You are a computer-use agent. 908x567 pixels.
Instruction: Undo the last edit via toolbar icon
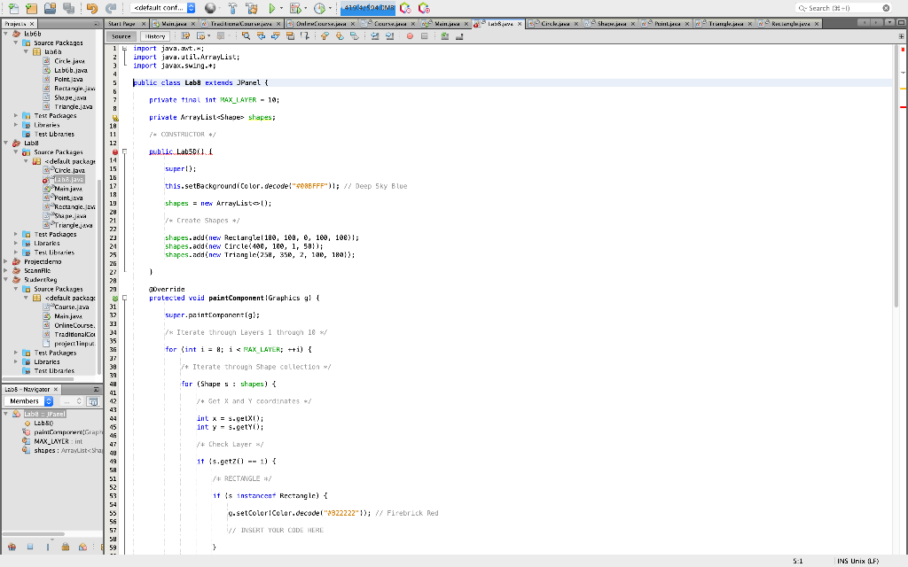[91, 7]
